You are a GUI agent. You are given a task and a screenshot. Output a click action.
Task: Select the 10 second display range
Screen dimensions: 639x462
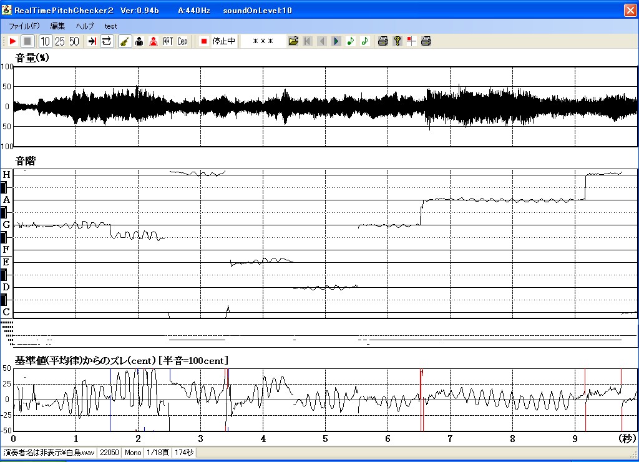tap(45, 41)
